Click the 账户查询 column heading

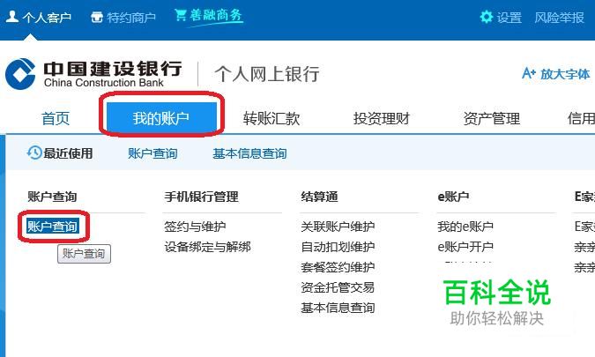point(52,197)
